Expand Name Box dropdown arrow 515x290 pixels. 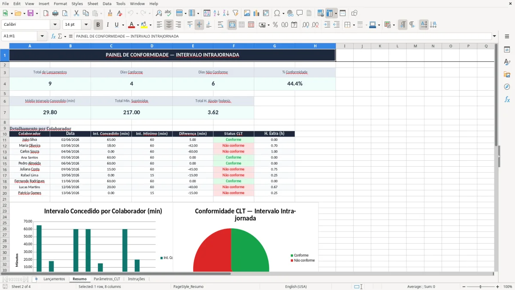pyautogui.click(x=42, y=37)
